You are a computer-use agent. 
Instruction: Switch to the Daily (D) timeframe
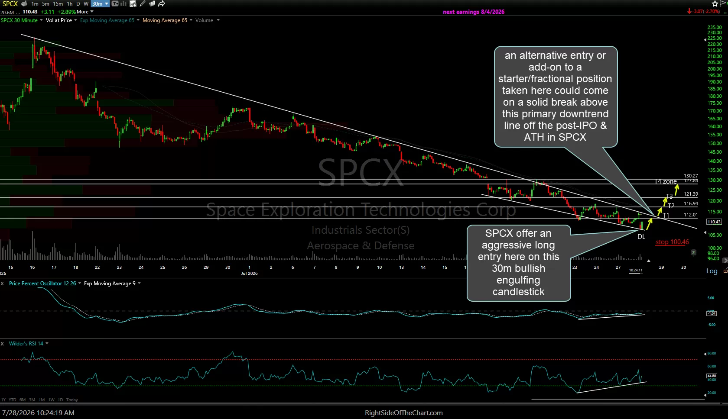click(78, 4)
